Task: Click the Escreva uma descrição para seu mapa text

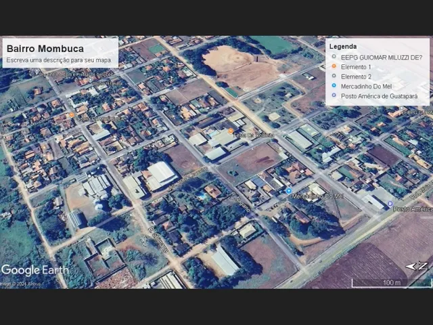Action: click(x=59, y=60)
